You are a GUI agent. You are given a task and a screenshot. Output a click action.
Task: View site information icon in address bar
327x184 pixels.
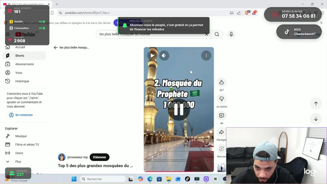(60, 13)
